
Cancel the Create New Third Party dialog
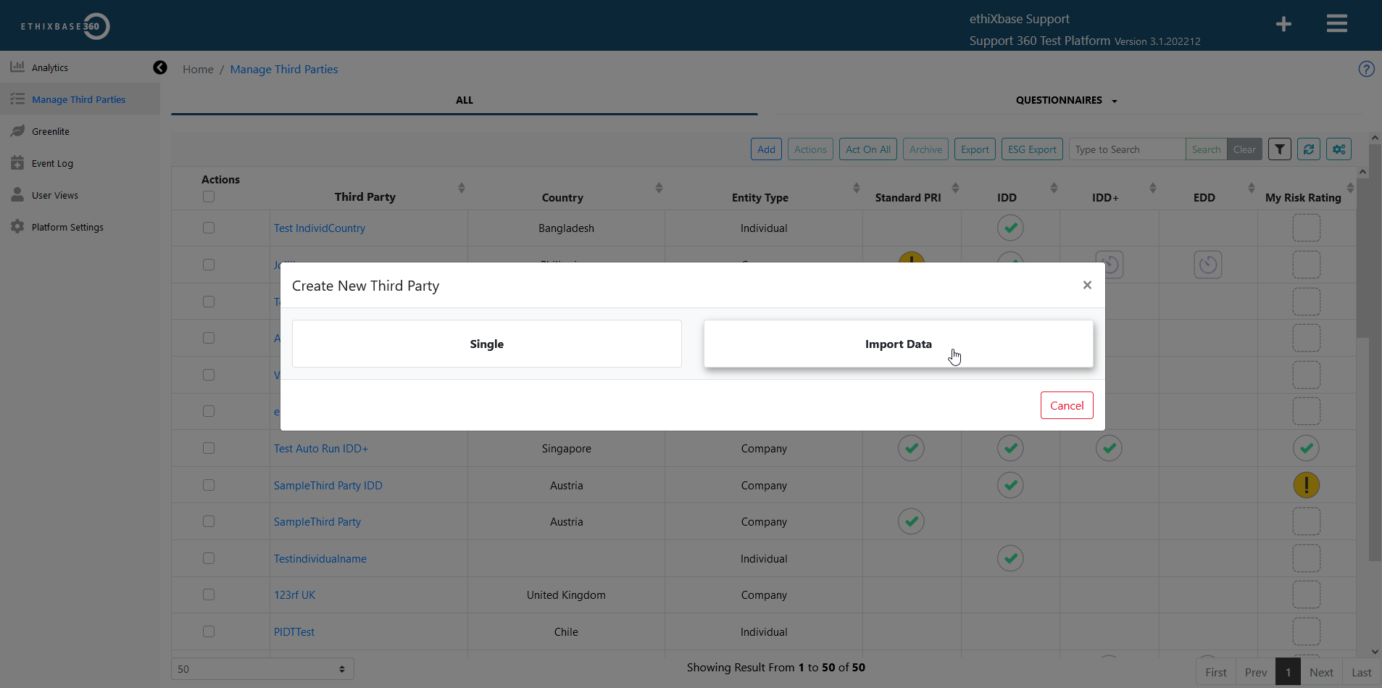tap(1066, 405)
